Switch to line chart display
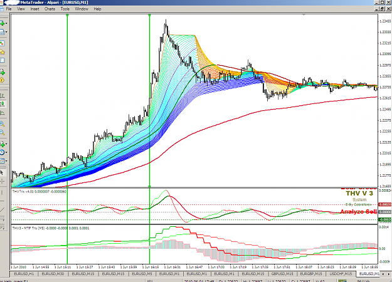 3,113
